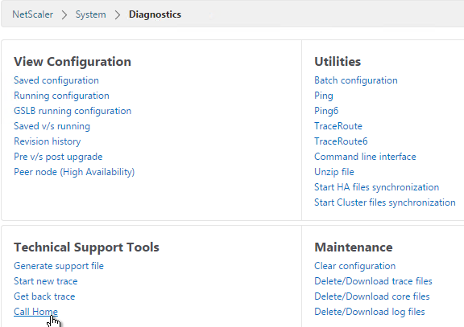This screenshot has width=464, height=327.
Task: Go to System in the breadcrumb
Action: coord(90,14)
